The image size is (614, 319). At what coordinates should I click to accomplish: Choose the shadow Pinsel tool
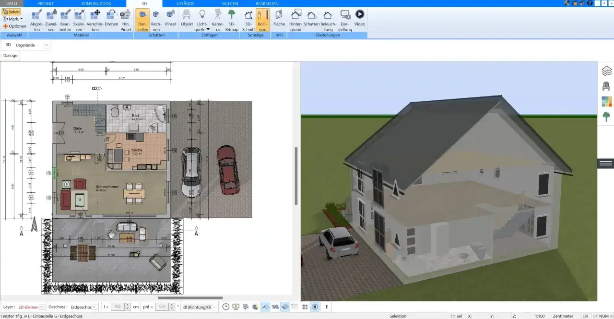[x=170, y=18]
